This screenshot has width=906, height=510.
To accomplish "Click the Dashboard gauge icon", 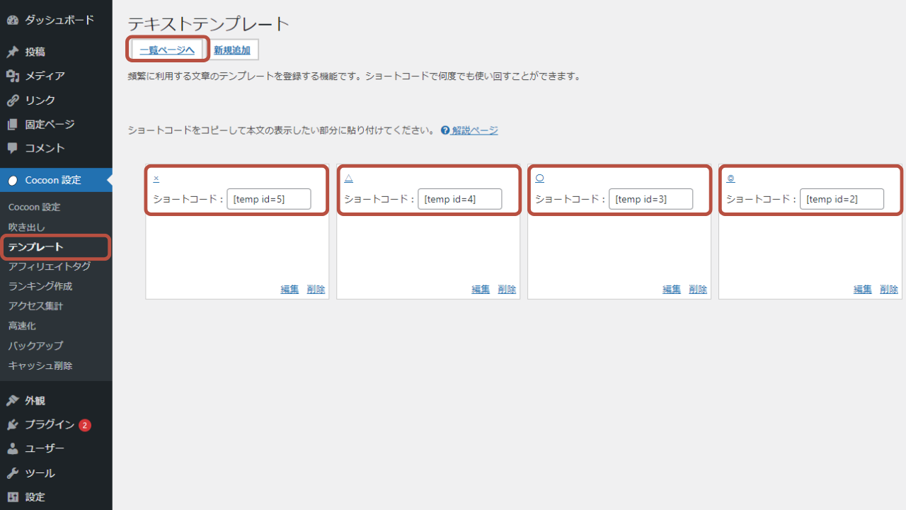I will coord(13,21).
